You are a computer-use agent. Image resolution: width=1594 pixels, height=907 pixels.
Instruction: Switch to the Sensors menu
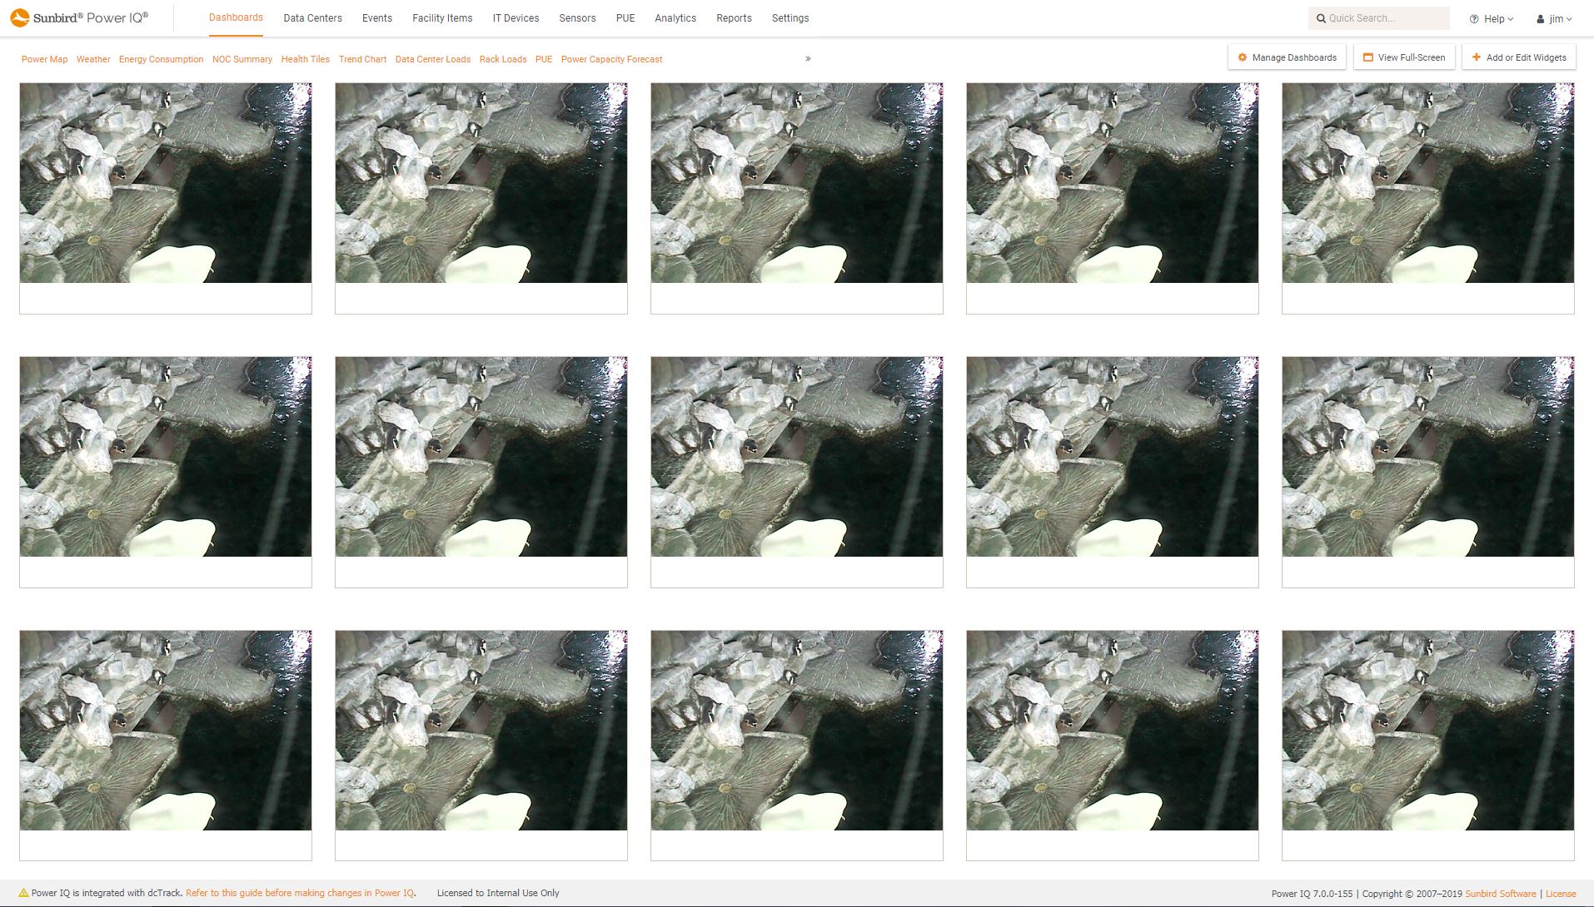[x=577, y=17]
